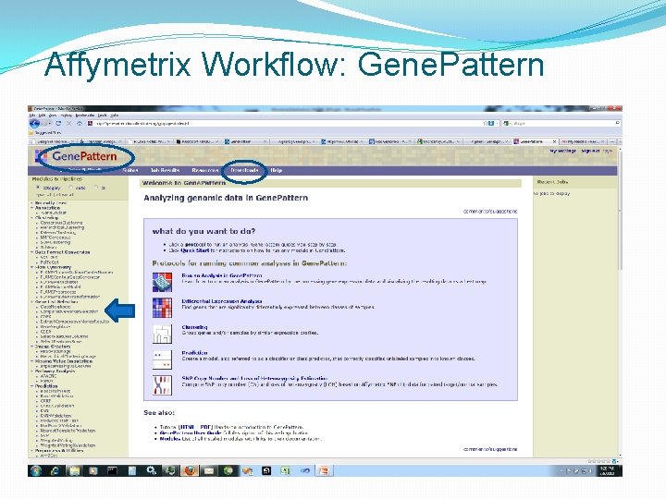Collapse the Clustering category in the sidebar
This screenshot has height=499, width=666.
click(x=32, y=218)
